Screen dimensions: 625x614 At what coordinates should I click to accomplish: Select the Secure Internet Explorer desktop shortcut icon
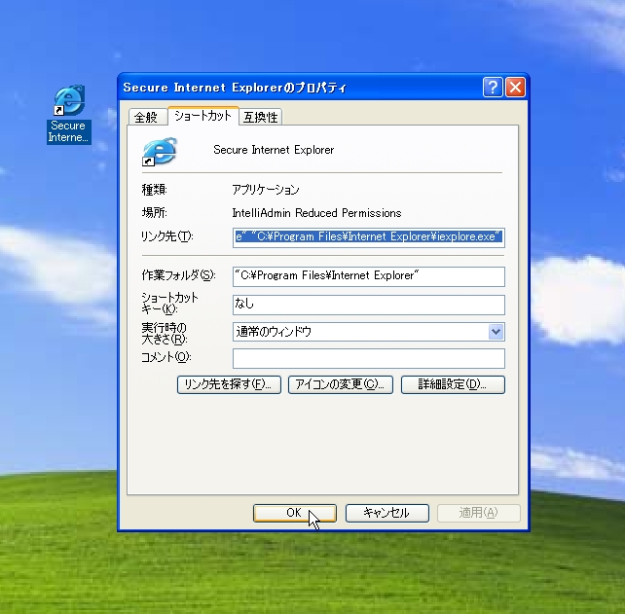69,100
